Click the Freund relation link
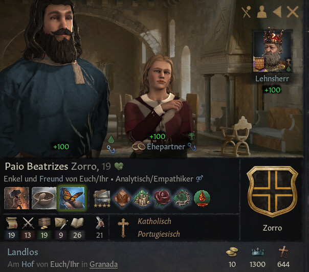The image size is (309, 272). [51, 179]
